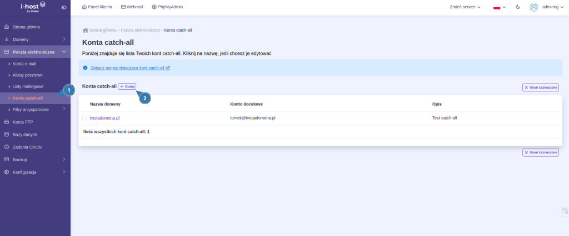
Task: Open Konta e-mail in sidebar
Action: [x=24, y=64]
